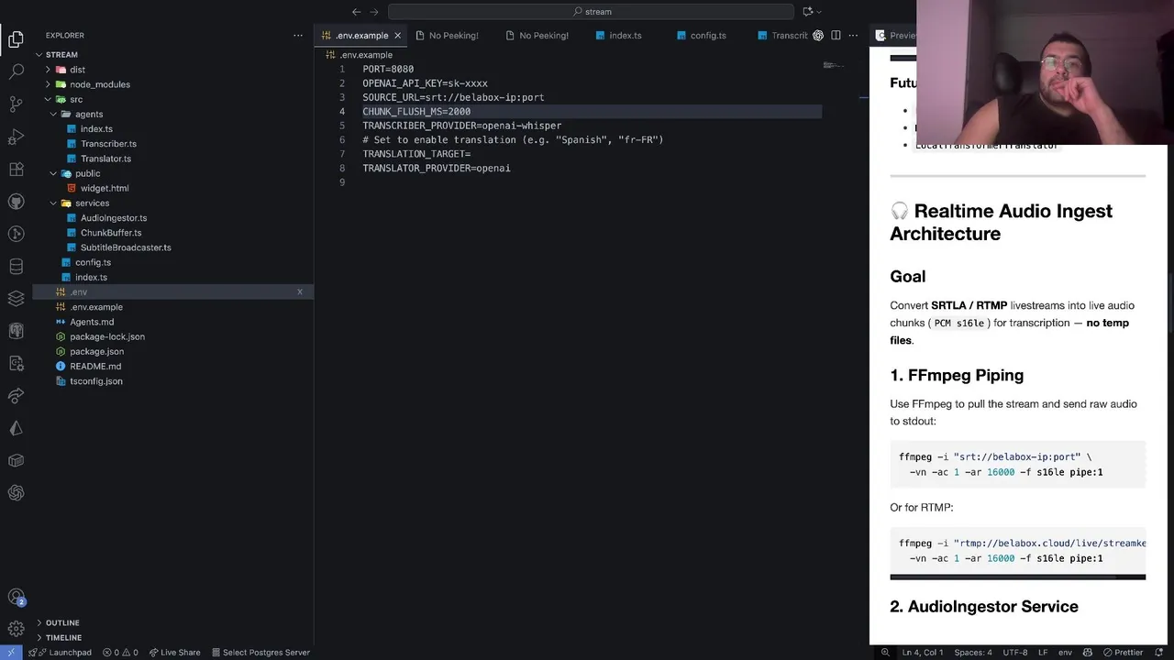Open the Search view in activity bar
The image size is (1174, 660).
[16, 71]
